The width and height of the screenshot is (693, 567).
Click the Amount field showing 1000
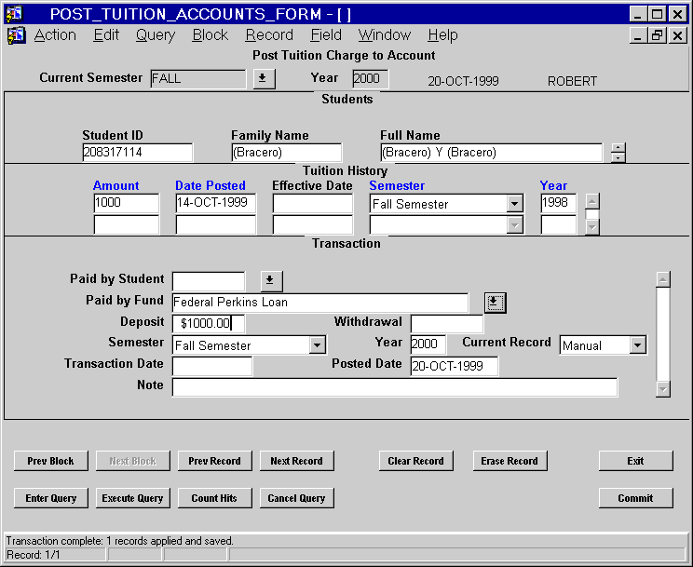tap(127, 203)
